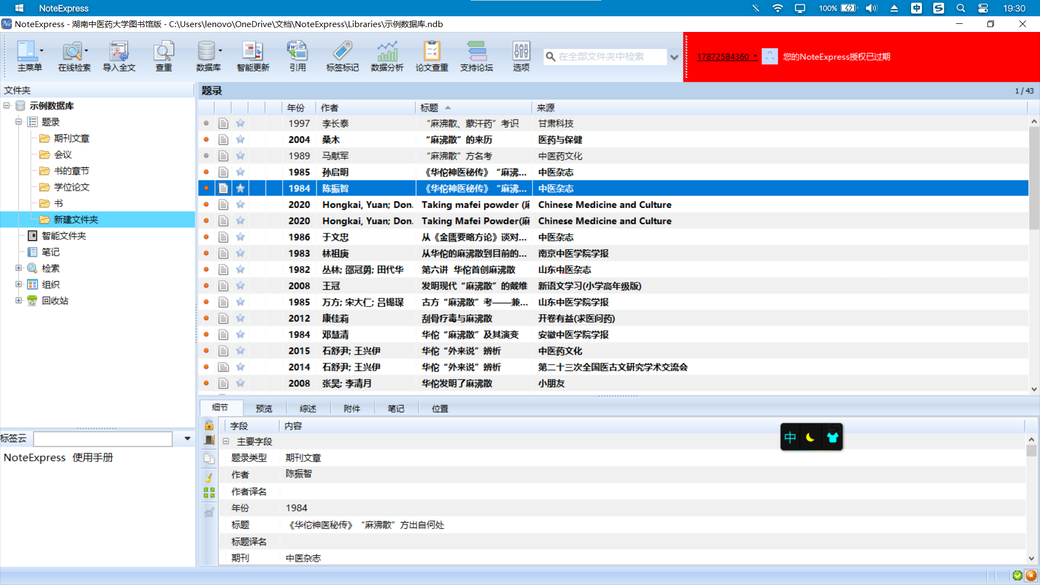
Task: Switch to the 预览 tab
Action: (x=264, y=408)
